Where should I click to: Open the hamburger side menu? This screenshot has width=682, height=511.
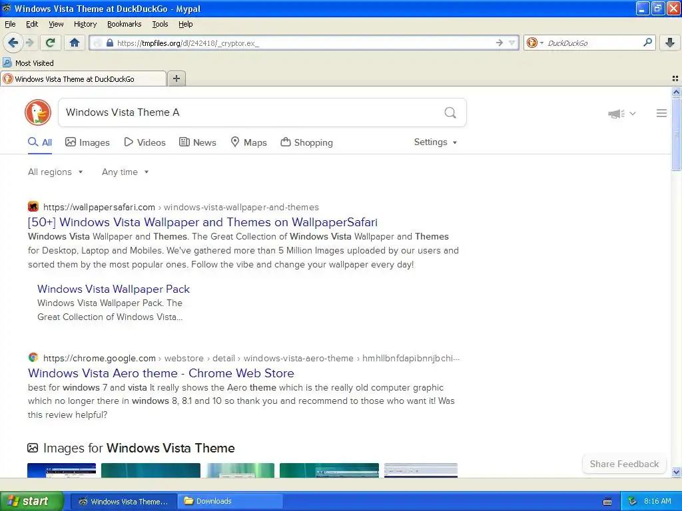(661, 113)
